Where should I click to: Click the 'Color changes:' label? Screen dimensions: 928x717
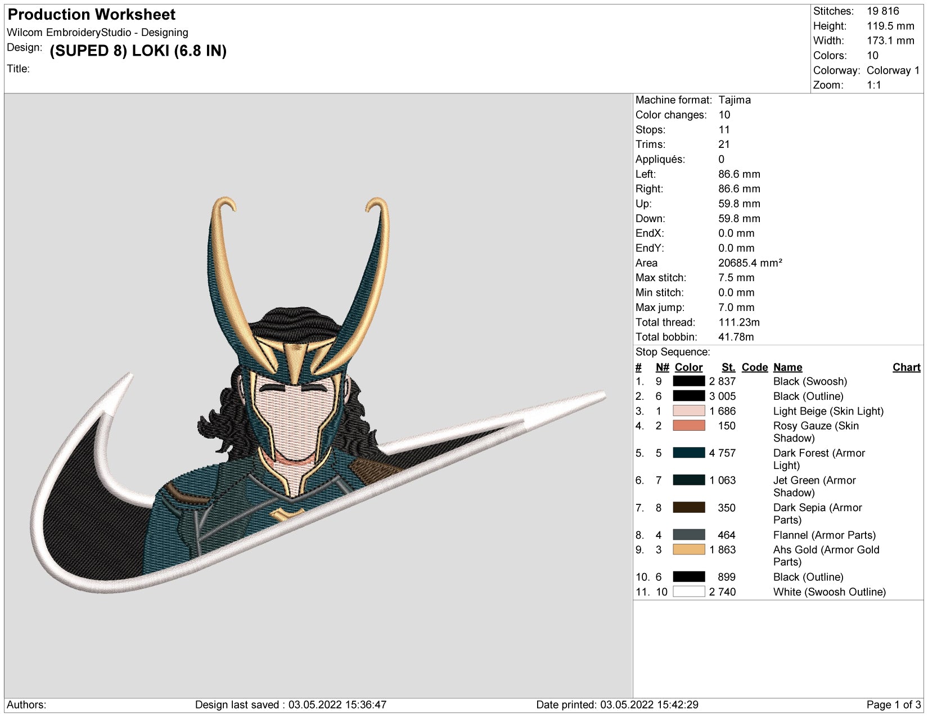(x=671, y=115)
